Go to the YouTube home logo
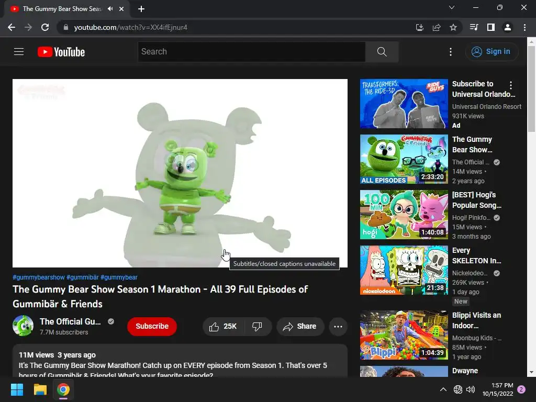Screen dimensions: 536x402 (61, 52)
